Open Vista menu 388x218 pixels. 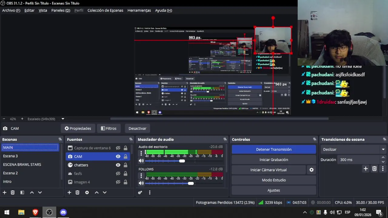click(43, 10)
